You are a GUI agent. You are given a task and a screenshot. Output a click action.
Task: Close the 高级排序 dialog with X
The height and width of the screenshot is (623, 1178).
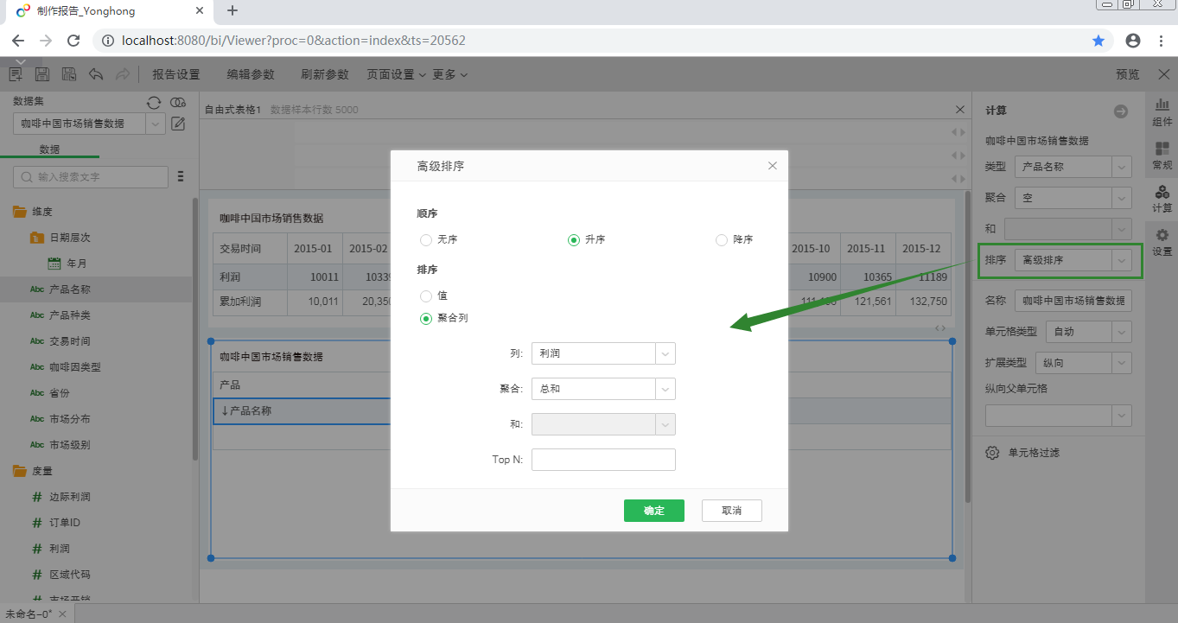pyautogui.click(x=773, y=166)
